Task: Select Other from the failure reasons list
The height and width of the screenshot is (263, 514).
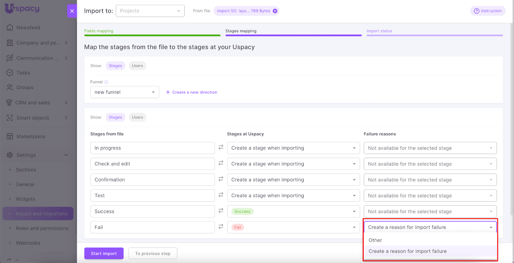Action: pyautogui.click(x=375, y=240)
